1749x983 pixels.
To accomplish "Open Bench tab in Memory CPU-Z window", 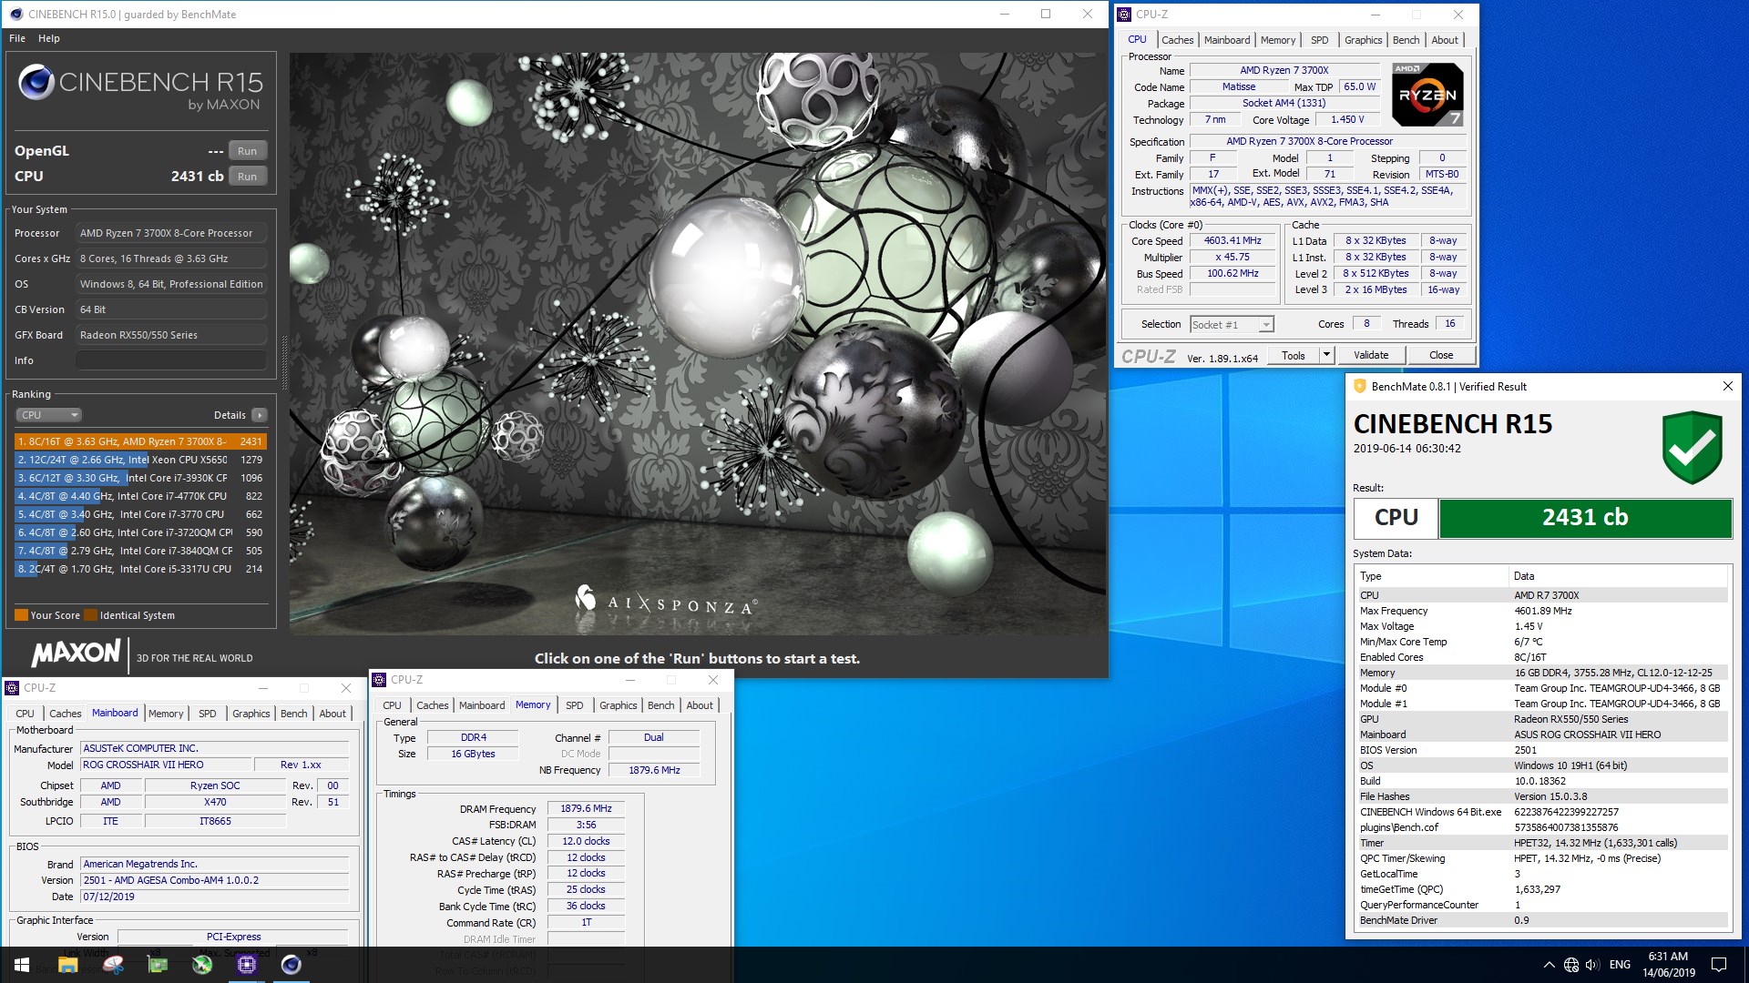I will [x=660, y=705].
